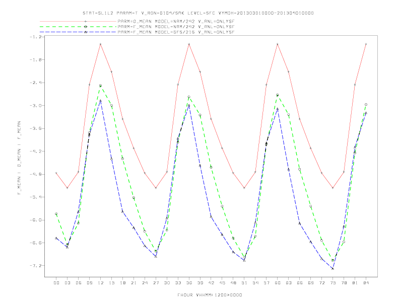Click forecast hour tick label 84
Screen dimensions: 399x308
point(366,283)
